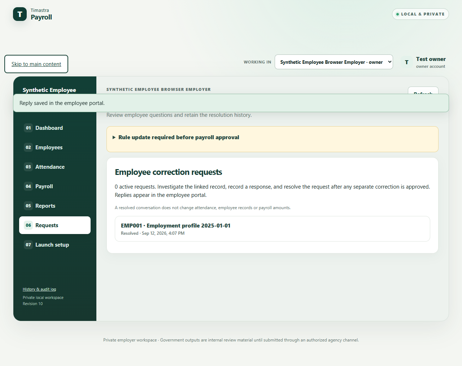Click the 03 badge beside Attendance
The width and height of the screenshot is (462, 366).
pyautogui.click(x=29, y=167)
